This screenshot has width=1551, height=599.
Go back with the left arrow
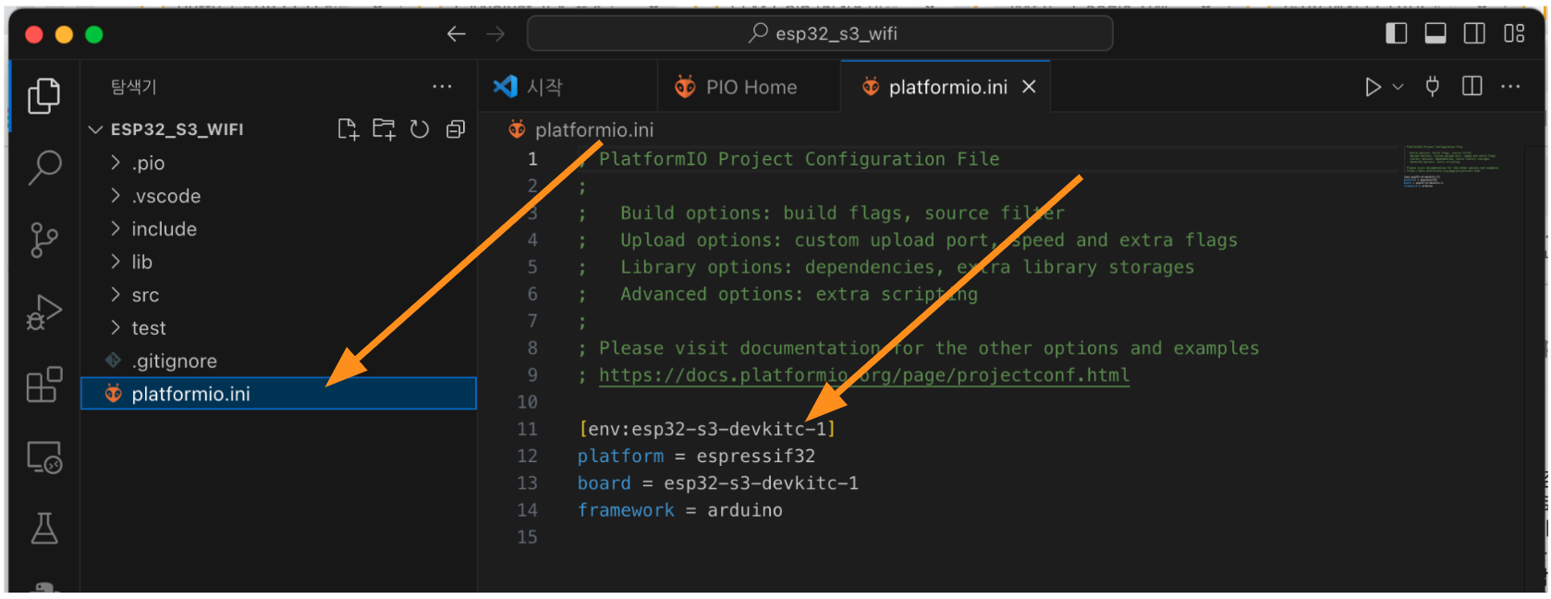tap(456, 34)
